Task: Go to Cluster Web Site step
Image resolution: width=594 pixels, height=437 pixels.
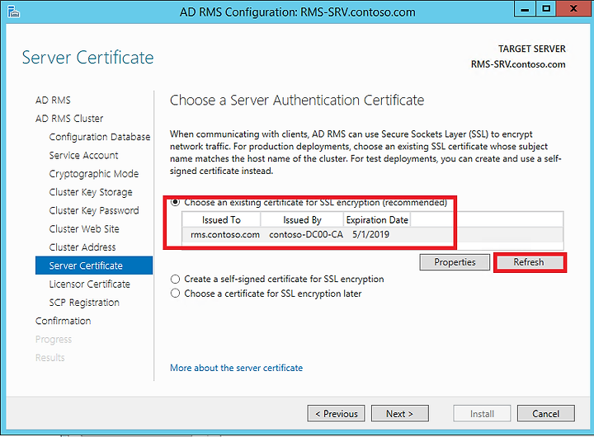Action: (84, 228)
